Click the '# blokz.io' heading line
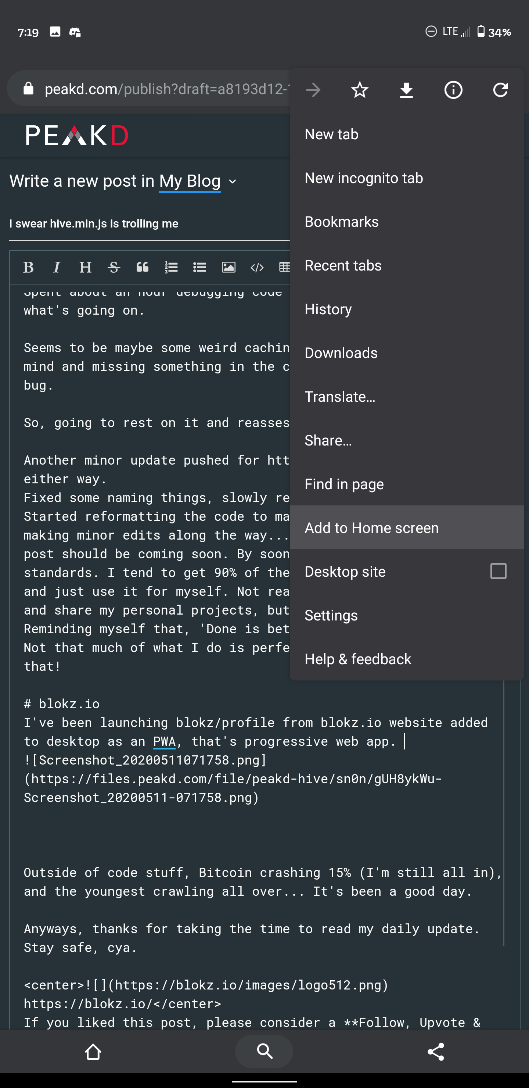The height and width of the screenshot is (1088, 529). click(x=62, y=704)
